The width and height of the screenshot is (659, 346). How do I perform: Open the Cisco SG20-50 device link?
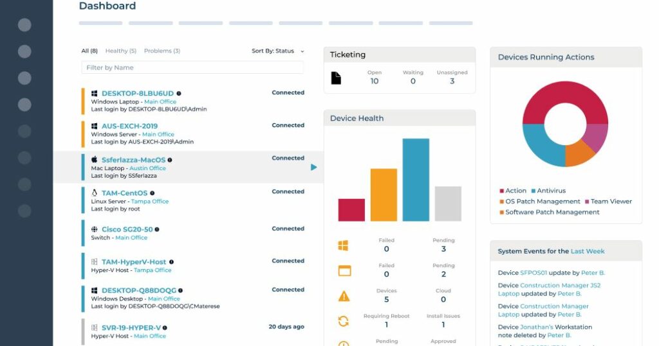click(127, 229)
